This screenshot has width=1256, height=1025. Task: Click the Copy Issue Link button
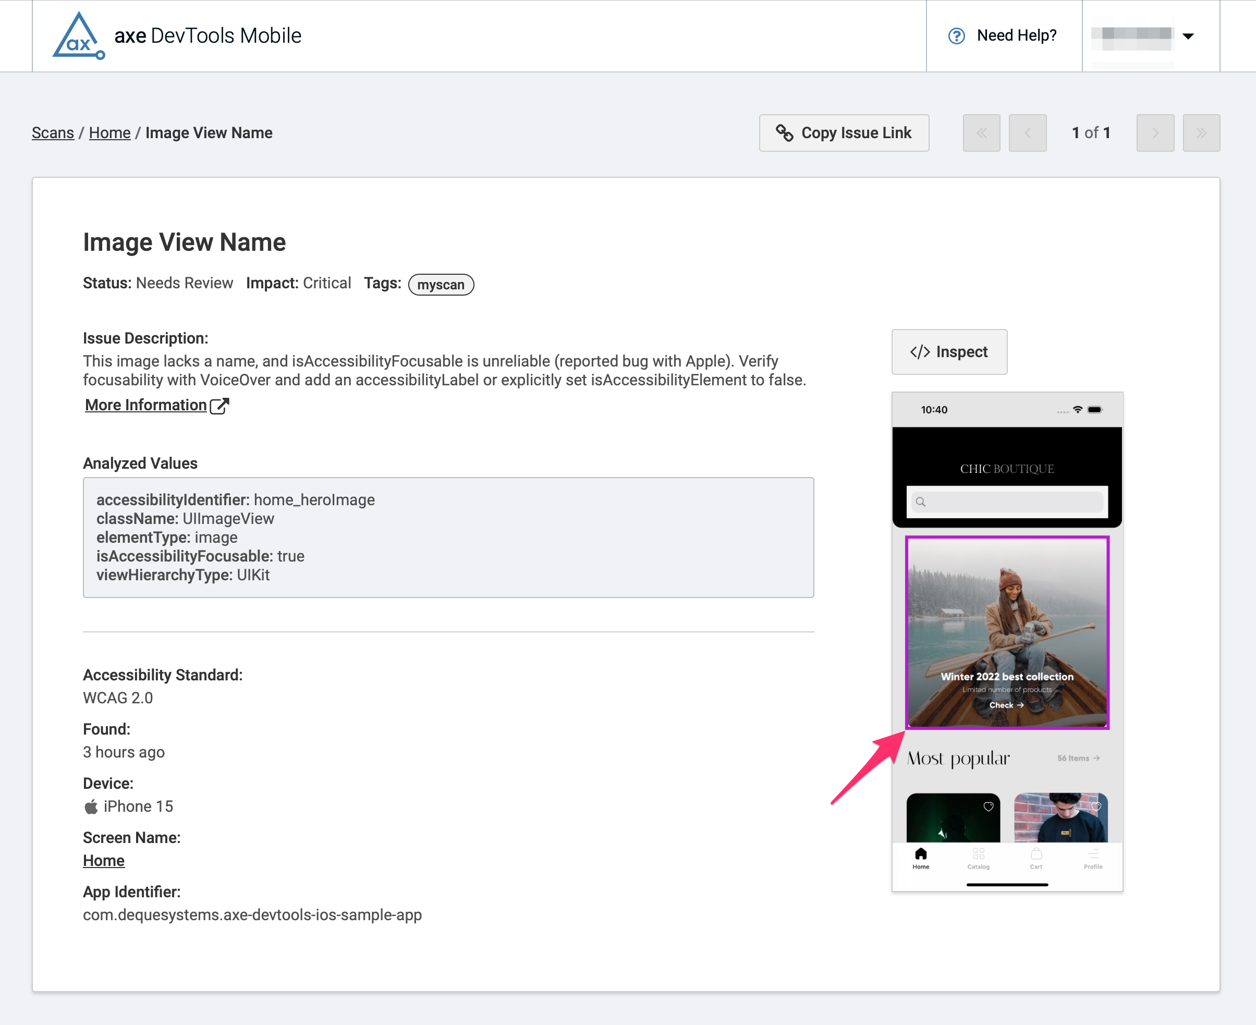pos(844,133)
